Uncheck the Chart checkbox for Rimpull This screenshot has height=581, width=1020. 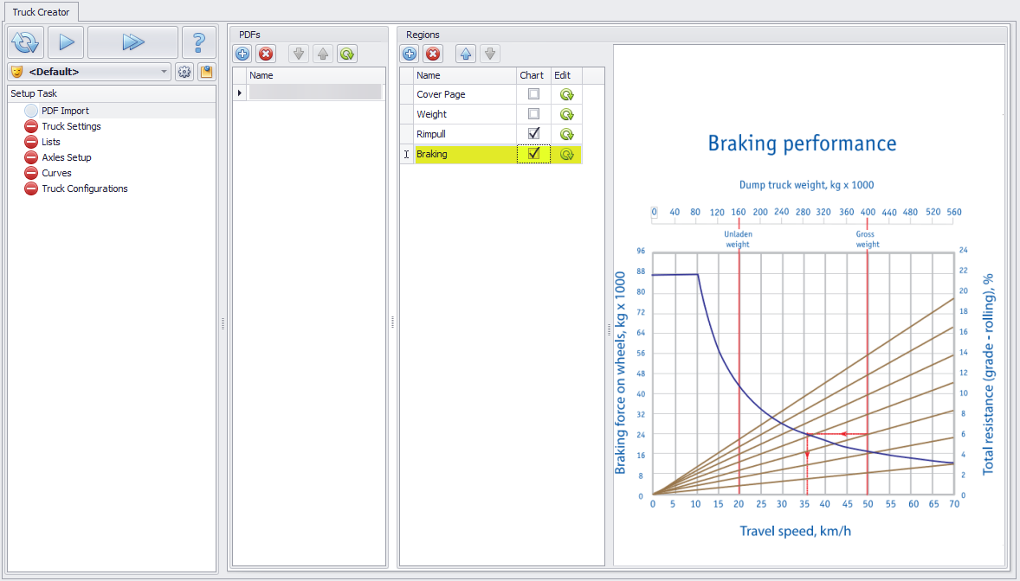pos(534,134)
